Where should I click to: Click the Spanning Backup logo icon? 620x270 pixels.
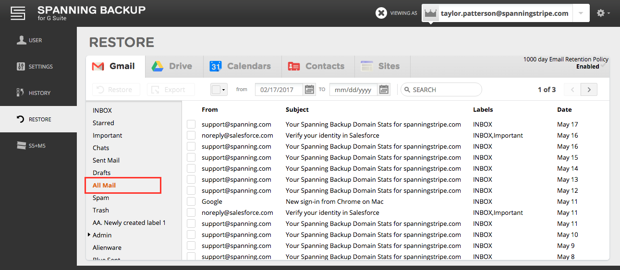pyautogui.click(x=18, y=13)
